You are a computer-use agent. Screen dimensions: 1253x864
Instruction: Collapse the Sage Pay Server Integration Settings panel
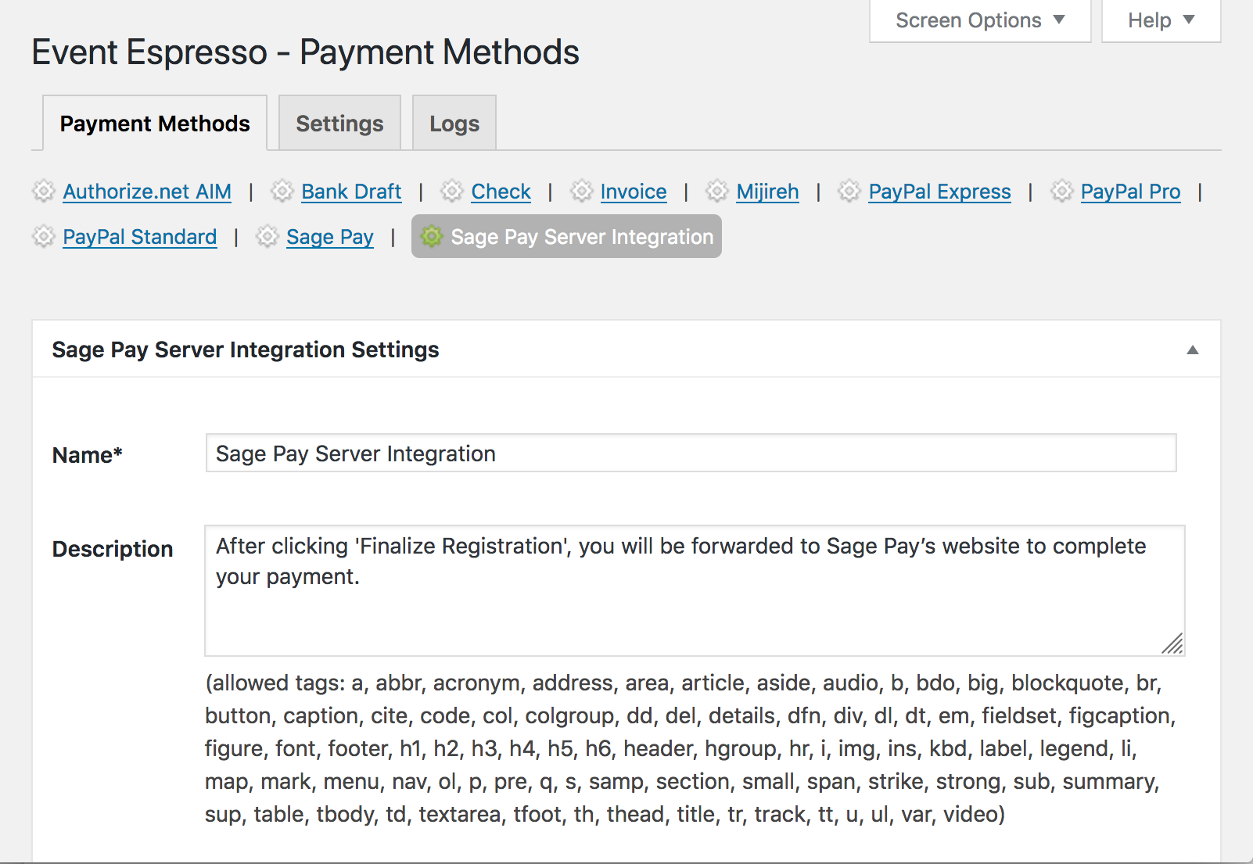click(x=1193, y=350)
